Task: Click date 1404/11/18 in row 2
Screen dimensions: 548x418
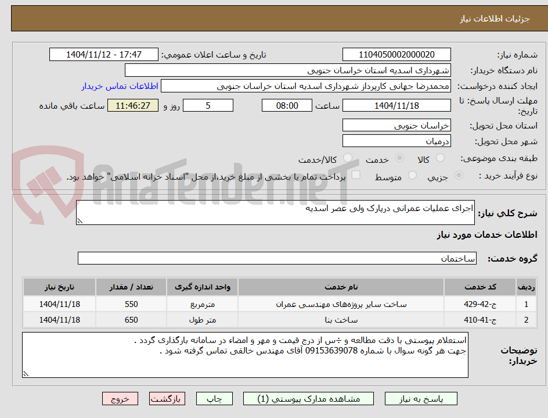Action: (59, 320)
